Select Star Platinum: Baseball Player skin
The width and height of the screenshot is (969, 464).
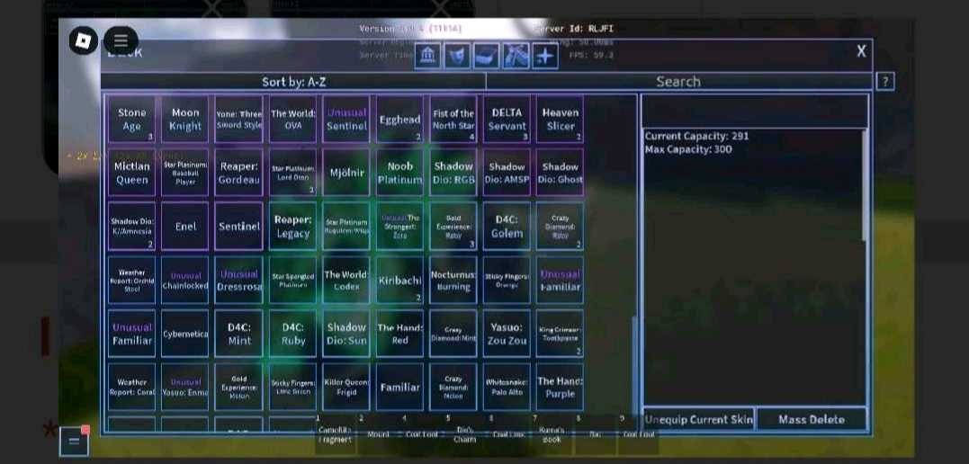coord(185,173)
